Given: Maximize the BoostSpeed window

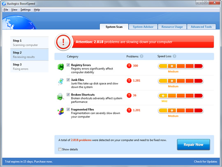Looking at the screenshot, I should (206, 3).
